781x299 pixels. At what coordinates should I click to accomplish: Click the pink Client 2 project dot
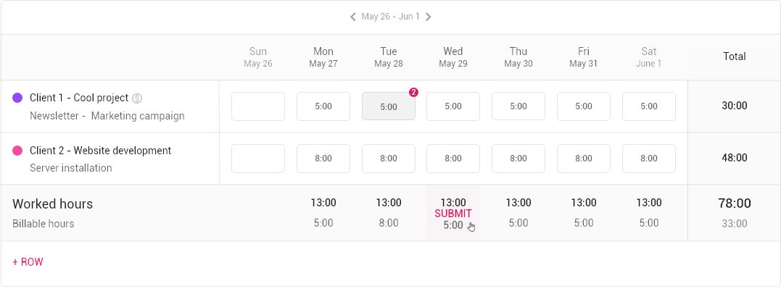tap(17, 151)
